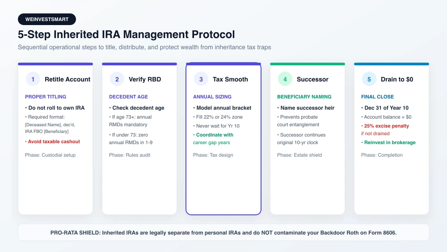Click the WEINVESTSMART badge
The width and height of the screenshot is (447, 252).
[47, 19]
